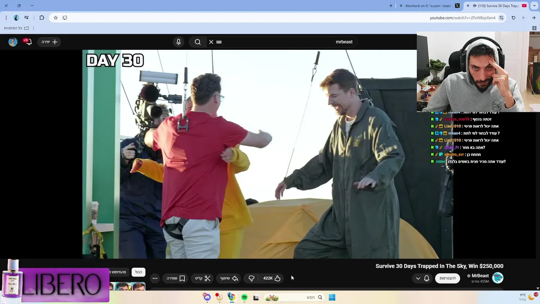Open the 'כל הסימניות' all bookmarks folder
This screenshot has height=304, width=540.
click(x=16, y=28)
